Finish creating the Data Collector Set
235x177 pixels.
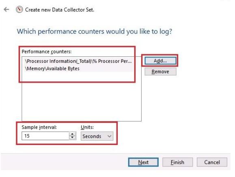click(x=178, y=162)
